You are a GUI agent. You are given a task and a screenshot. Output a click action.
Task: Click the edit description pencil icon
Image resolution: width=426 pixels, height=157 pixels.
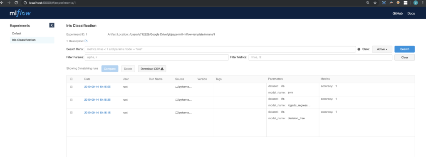[86, 41]
